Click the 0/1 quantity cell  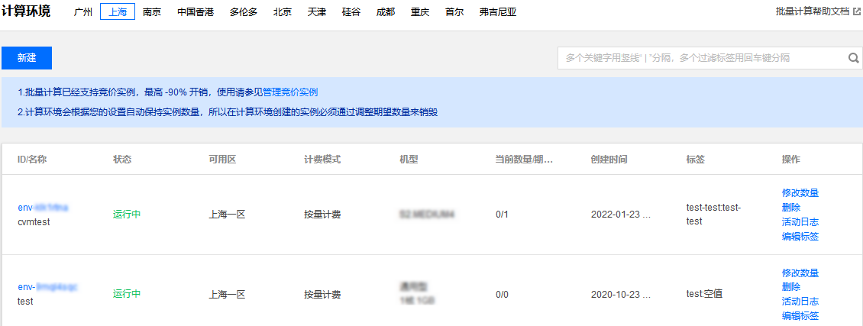[x=502, y=215]
